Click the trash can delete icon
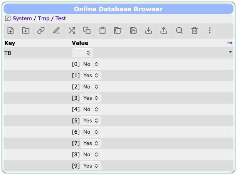Viewport: 237px width, 175px height. pyautogui.click(x=195, y=30)
